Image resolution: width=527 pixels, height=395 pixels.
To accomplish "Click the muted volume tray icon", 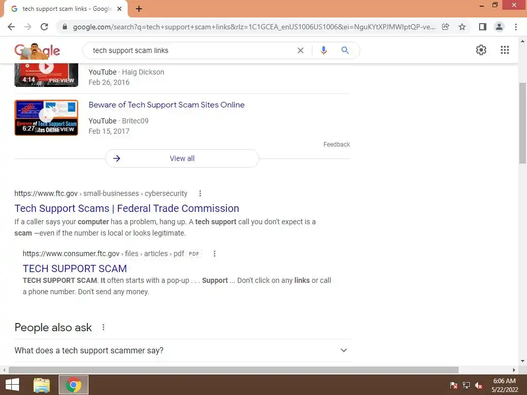I will coord(479,385).
